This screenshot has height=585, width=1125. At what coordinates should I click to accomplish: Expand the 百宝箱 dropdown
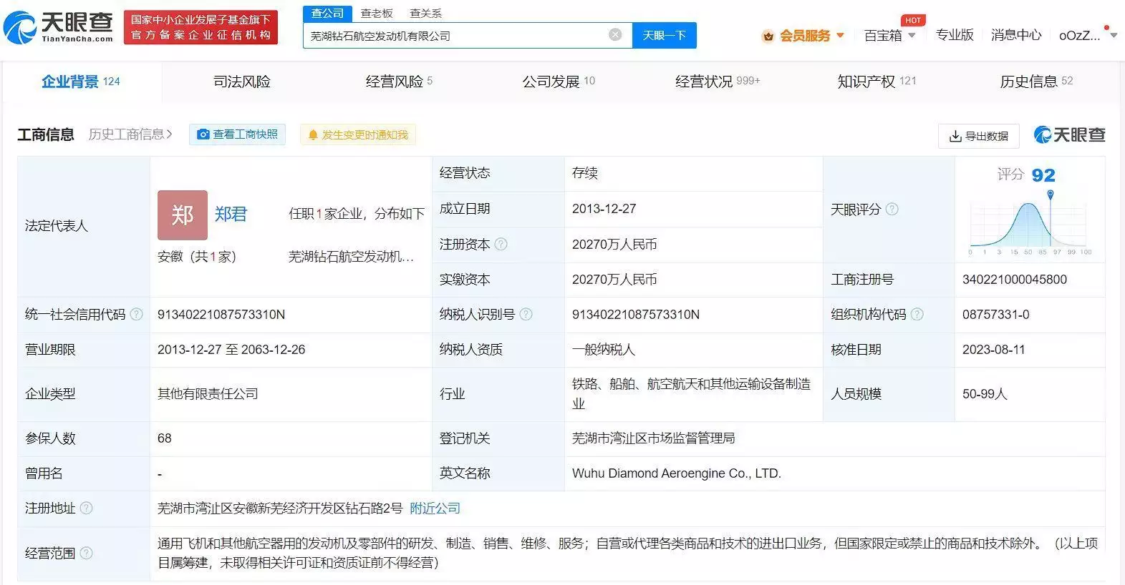pos(912,35)
